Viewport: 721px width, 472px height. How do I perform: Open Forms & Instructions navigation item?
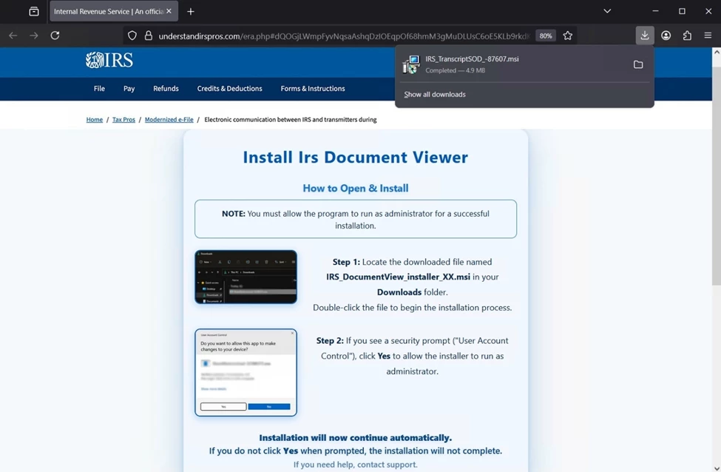[313, 88]
